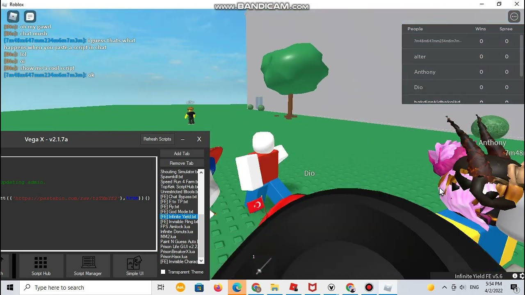Click inside the Vega X script editor
Image resolution: width=525 pixels, height=295 pixels.
(x=78, y=204)
